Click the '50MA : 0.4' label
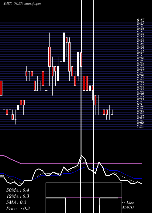 pyautogui.click(x=18, y=190)
